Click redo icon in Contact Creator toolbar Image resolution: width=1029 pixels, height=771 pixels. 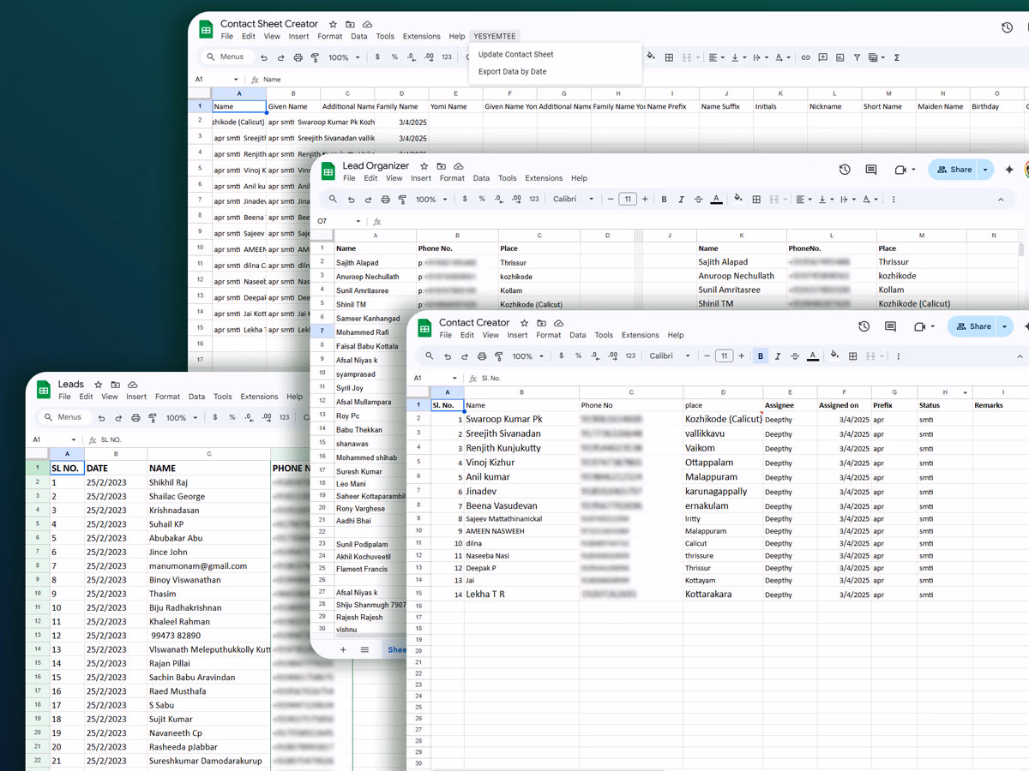[464, 356]
